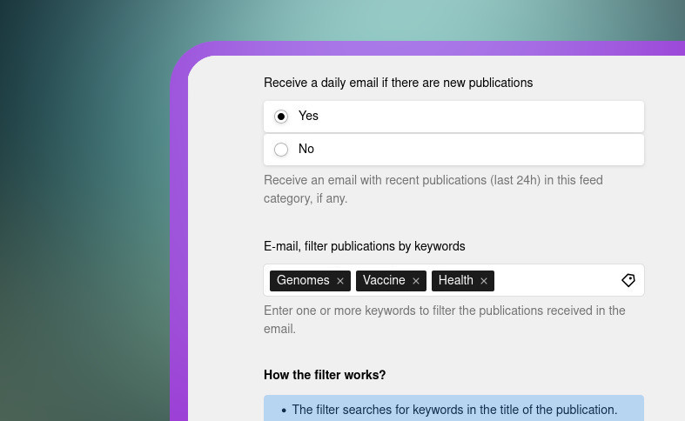
Task: Click the No option label text
Action: tap(306, 149)
